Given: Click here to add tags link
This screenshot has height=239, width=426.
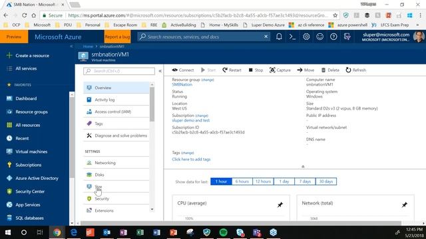Looking at the screenshot, I should pyautogui.click(x=191, y=159).
